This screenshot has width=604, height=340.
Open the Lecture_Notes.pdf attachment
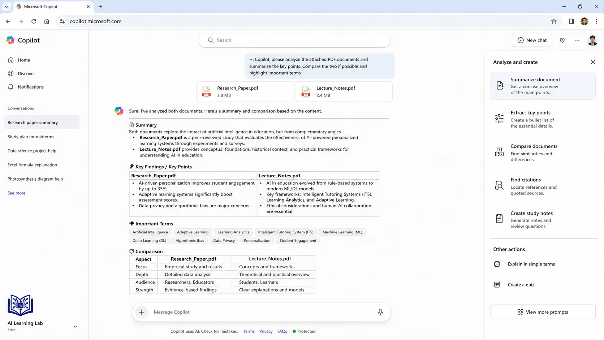pyautogui.click(x=344, y=91)
